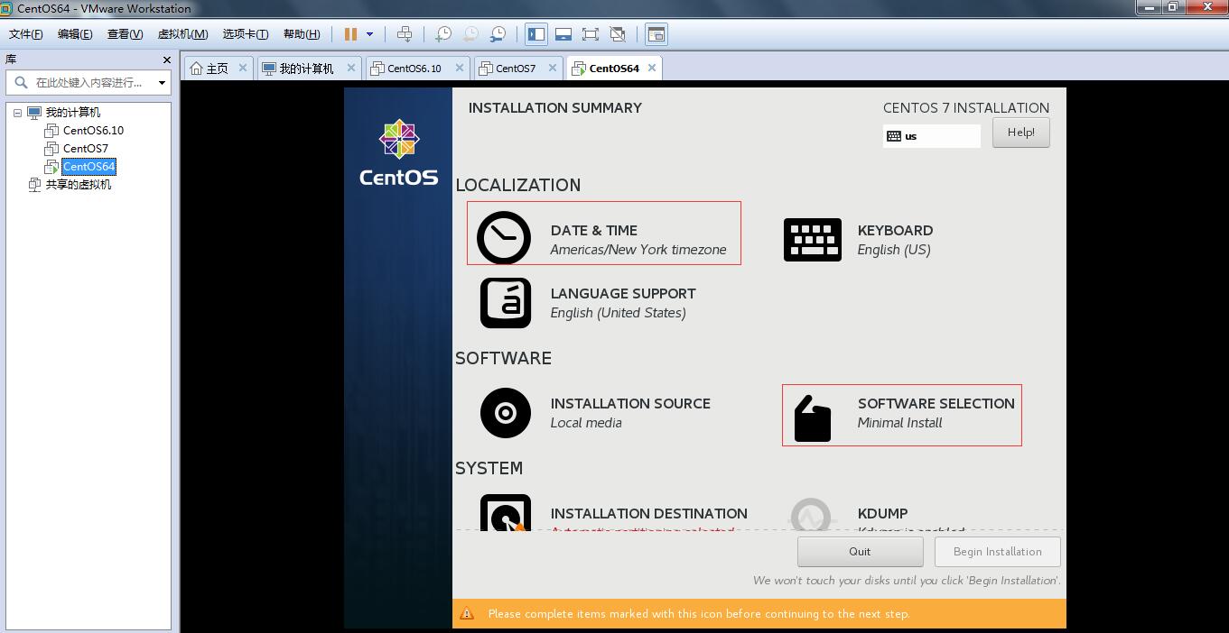The height and width of the screenshot is (633, 1229).
Task: Click the search magnifier icon in library
Action: pos(21,82)
